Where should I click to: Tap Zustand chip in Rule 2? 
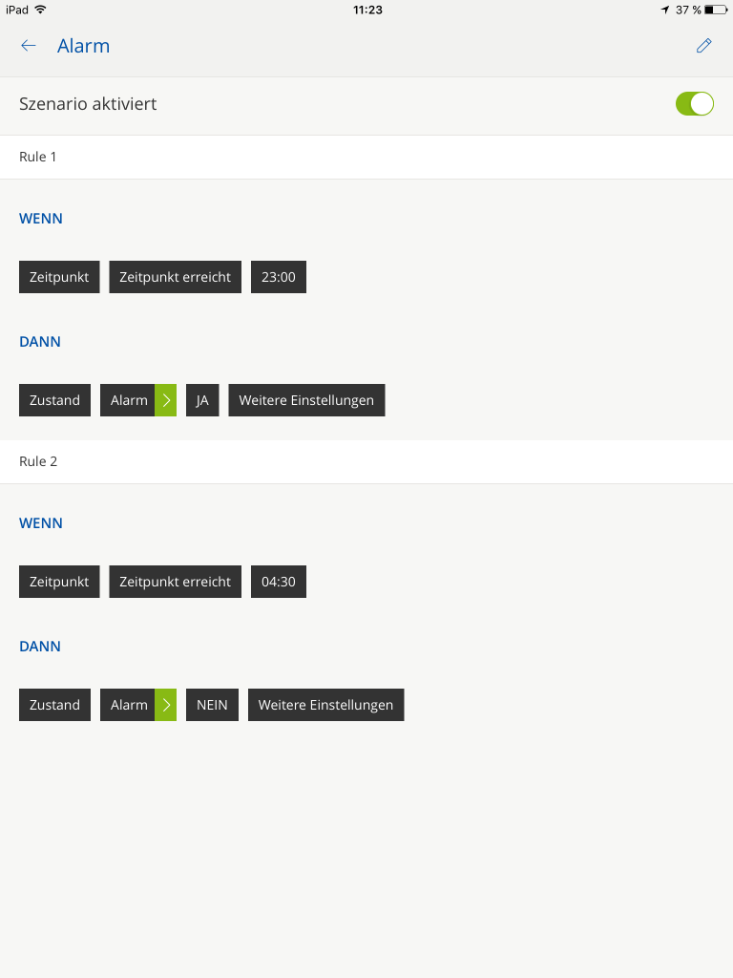[54, 705]
